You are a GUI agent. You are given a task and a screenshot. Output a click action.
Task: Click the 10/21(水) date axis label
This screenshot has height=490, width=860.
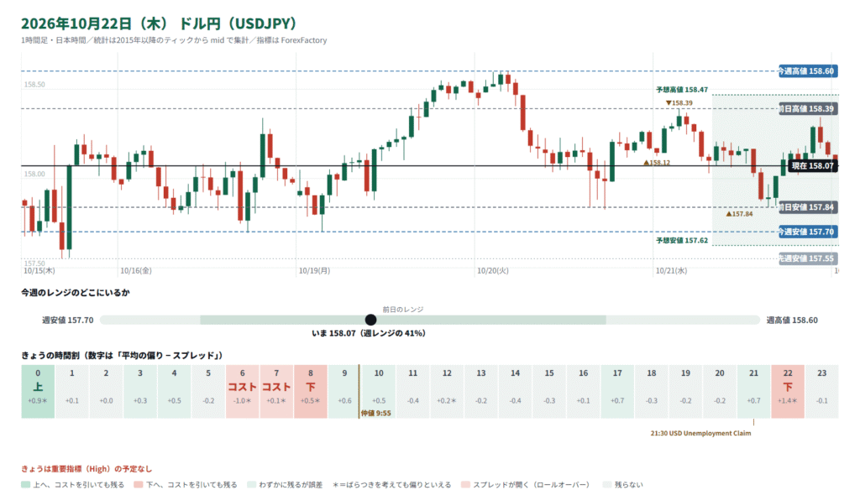coord(671,271)
